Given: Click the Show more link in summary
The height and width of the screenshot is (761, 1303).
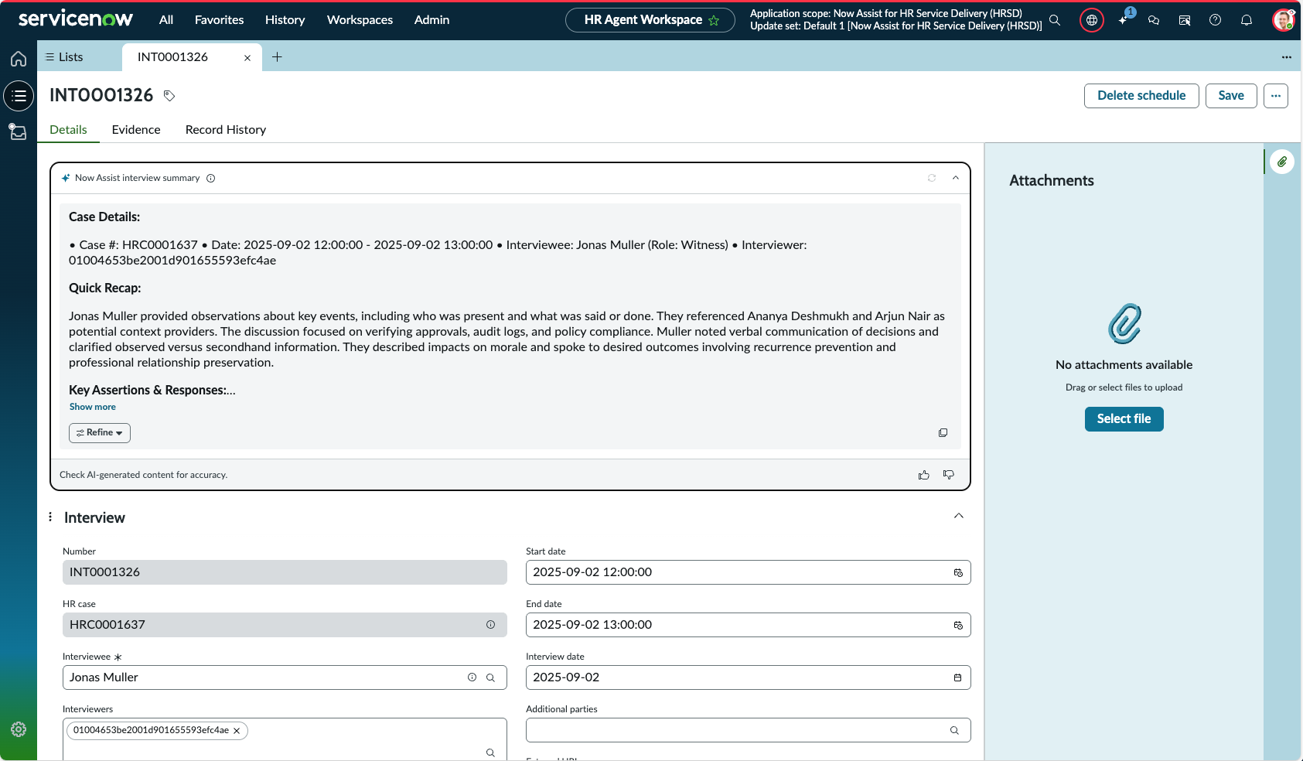Looking at the screenshot, I should [93, 407].
